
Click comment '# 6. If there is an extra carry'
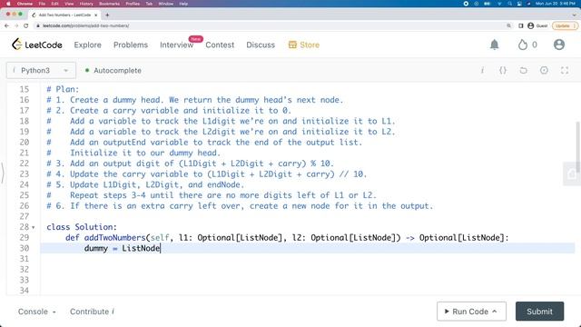tap(240, 206)
